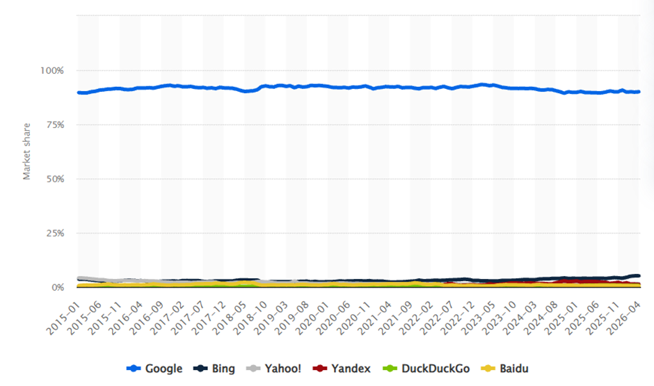The image size is (654, 386).
Task: Click the 2026-04 x-axis label
Action: pyautogui.click(x=624, y=319)
